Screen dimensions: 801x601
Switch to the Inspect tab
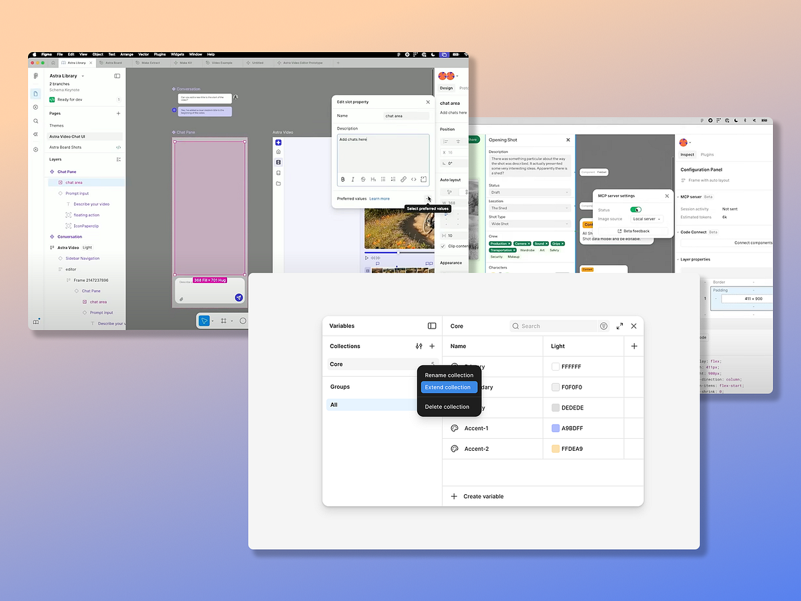688,154
